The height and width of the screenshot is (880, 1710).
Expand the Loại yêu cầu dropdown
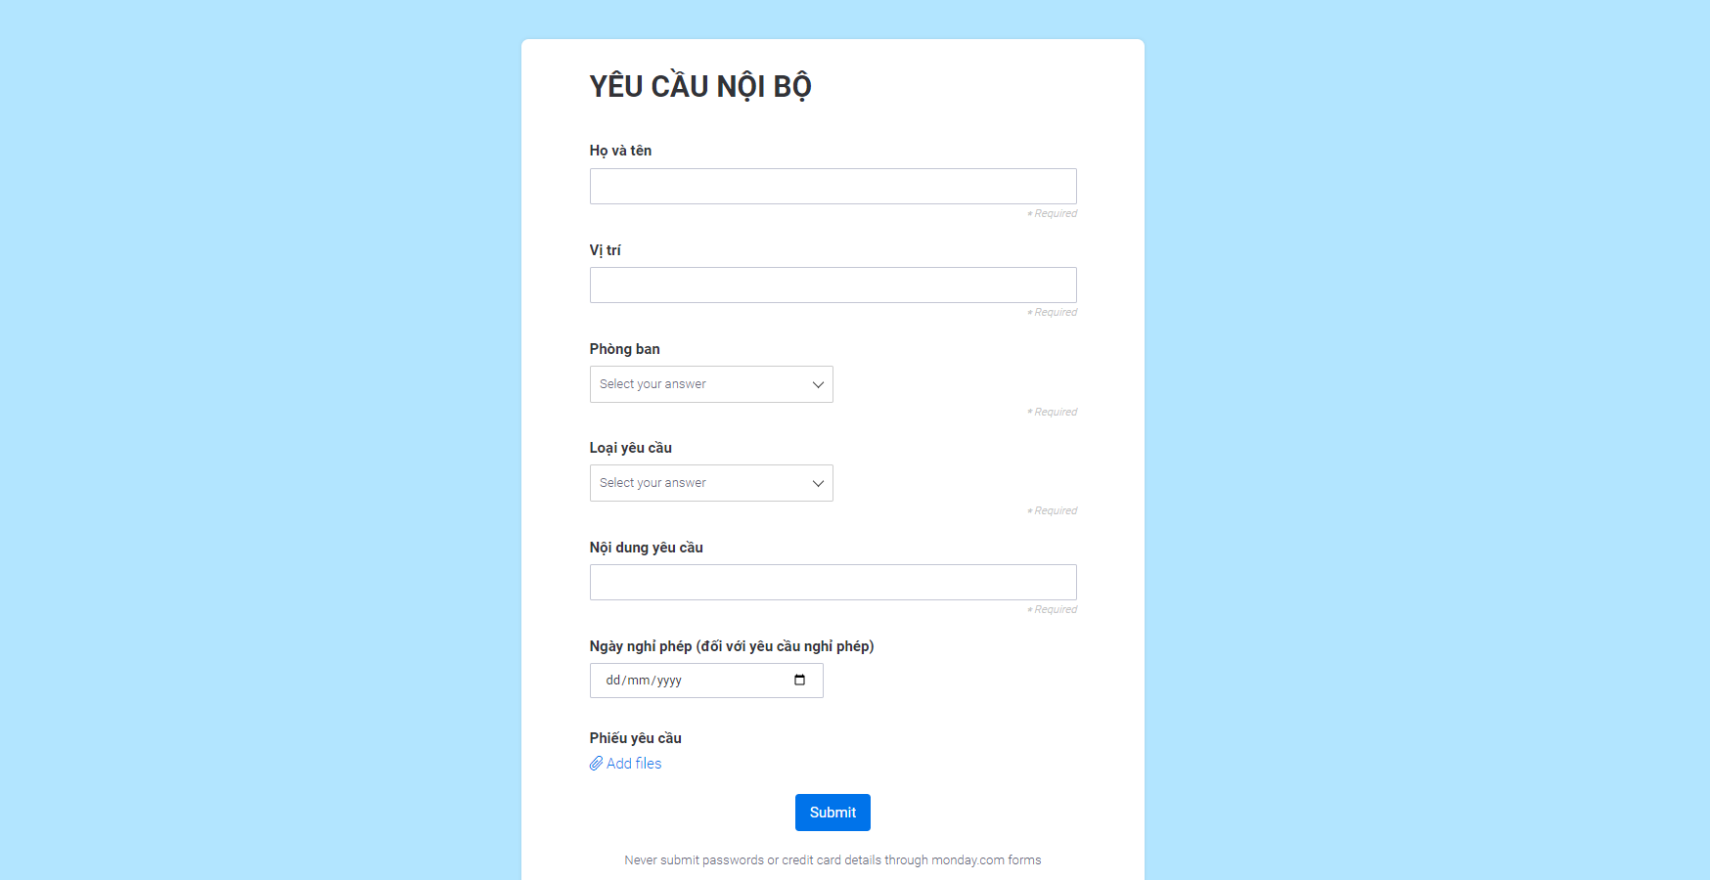pyautogui.click(x=710, y=483)
